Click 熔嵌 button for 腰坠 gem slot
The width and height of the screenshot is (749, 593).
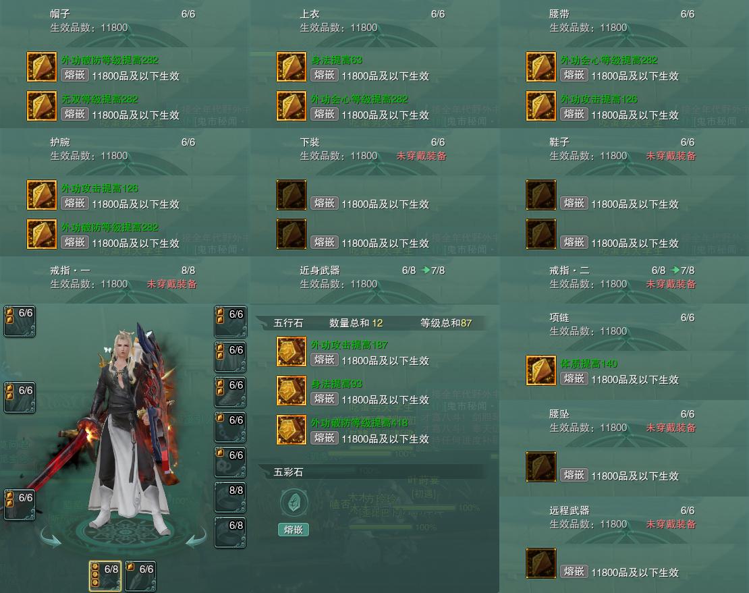(x=574, y=475)
